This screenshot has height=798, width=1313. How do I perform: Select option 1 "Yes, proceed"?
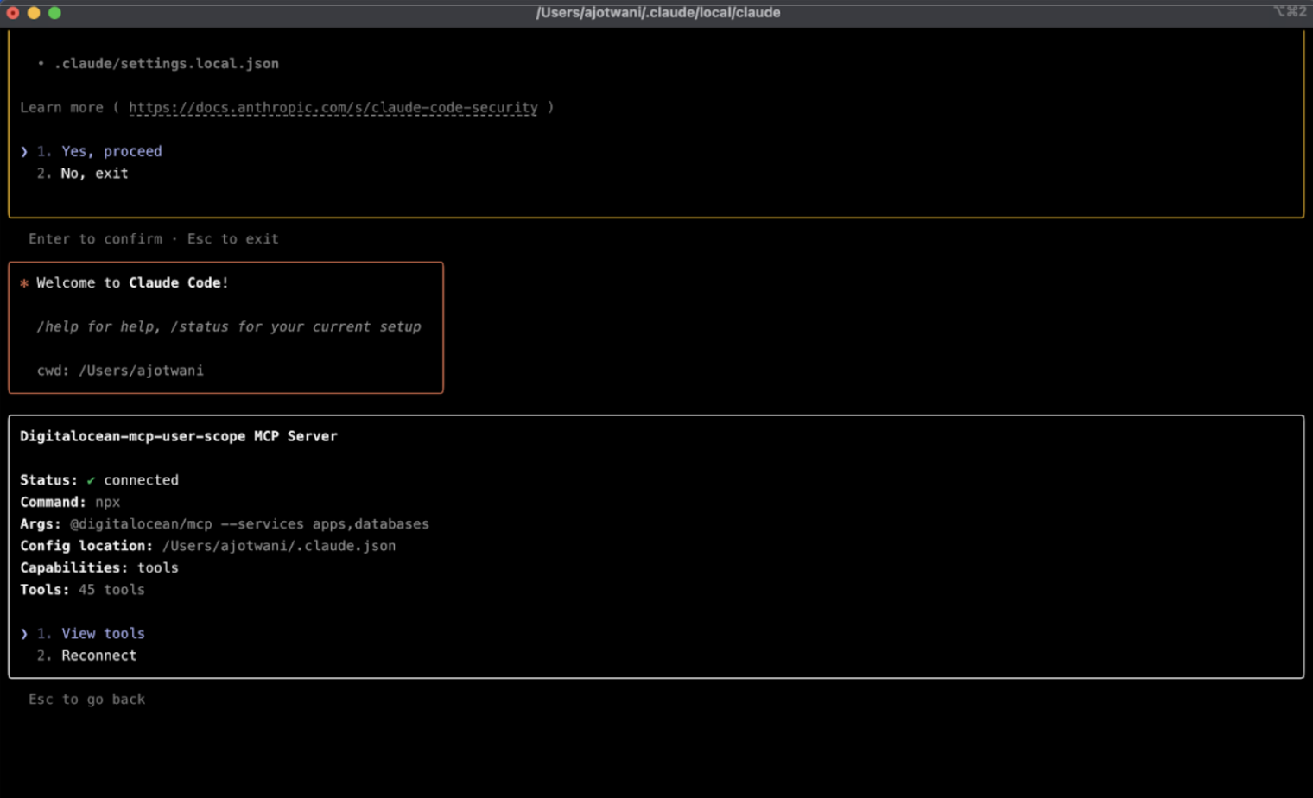pos(111,151)
